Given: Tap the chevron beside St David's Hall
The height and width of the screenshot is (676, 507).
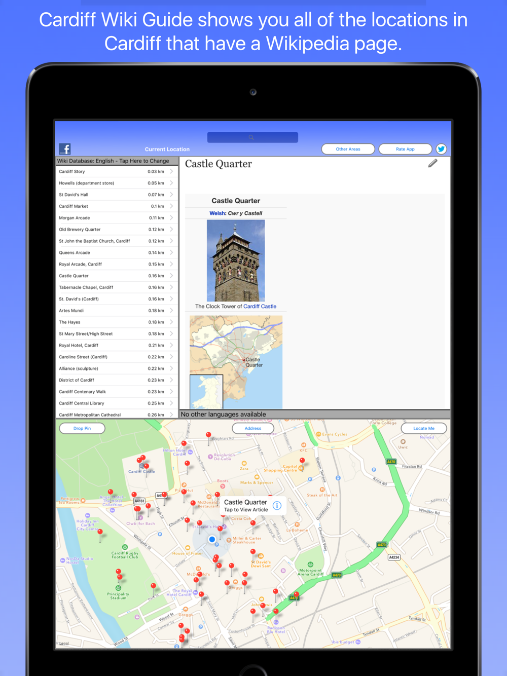Looking at the screenshot, I should pos(171,195).
